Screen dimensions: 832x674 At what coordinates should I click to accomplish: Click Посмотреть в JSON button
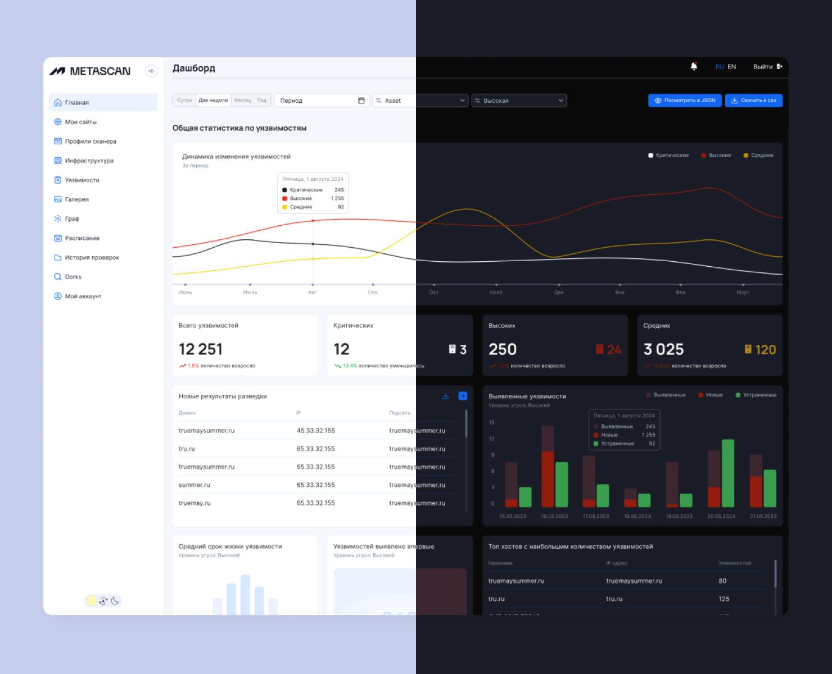pos(685,101)
